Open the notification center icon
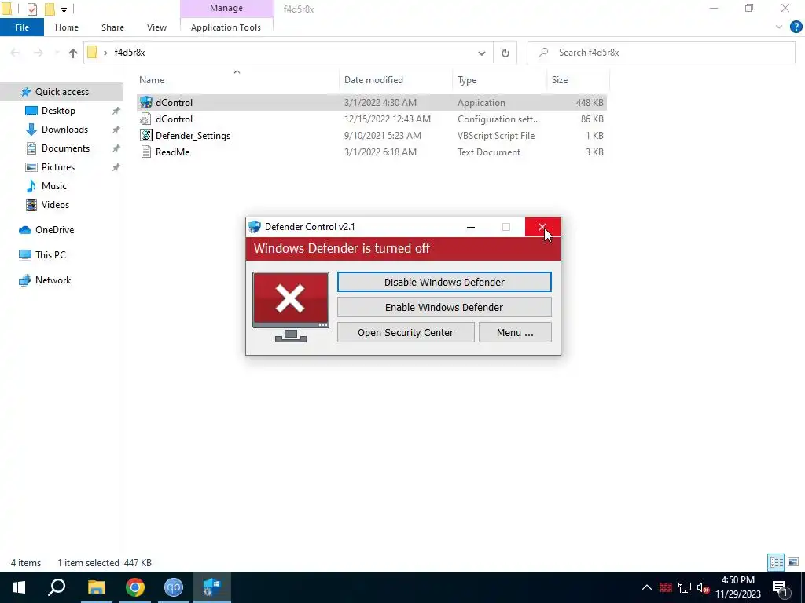This screenshot has height=603, width=805. [x=781, y=587]
